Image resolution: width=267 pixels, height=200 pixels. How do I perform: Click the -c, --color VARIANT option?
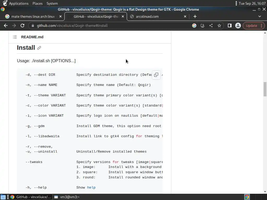pos(46,105)
